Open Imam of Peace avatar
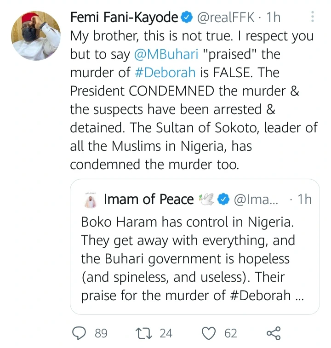Viewport: 331px width, 348px height. [x=90, y=200]
